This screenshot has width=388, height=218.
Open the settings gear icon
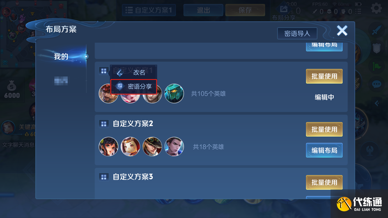pos(376,8)
